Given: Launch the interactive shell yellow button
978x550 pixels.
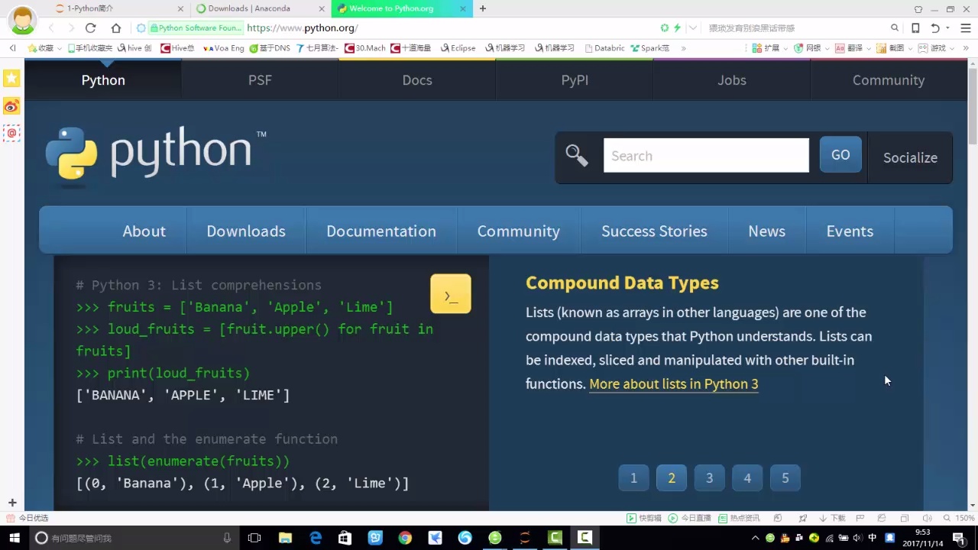Looking at the screenshot, I should [x=451, y=294].
